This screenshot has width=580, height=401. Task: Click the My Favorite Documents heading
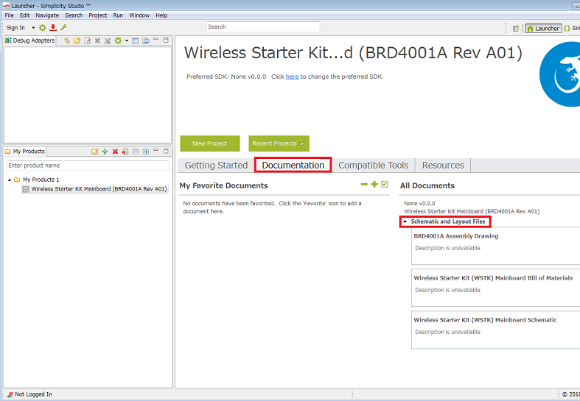pyautogui.click(x=224, y=185)
